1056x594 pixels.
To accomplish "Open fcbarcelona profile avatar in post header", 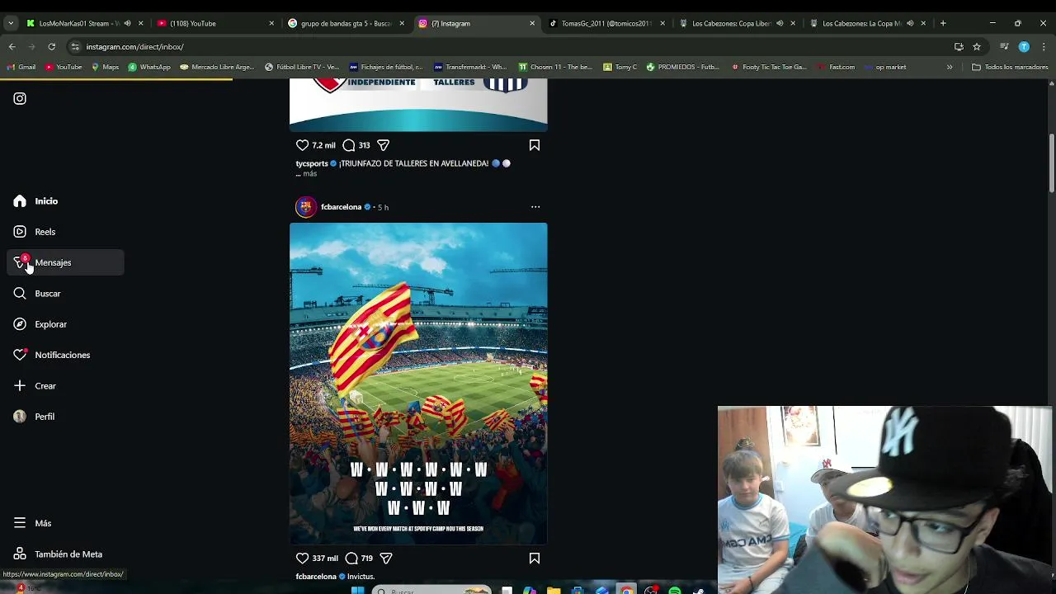I will 306,207.
